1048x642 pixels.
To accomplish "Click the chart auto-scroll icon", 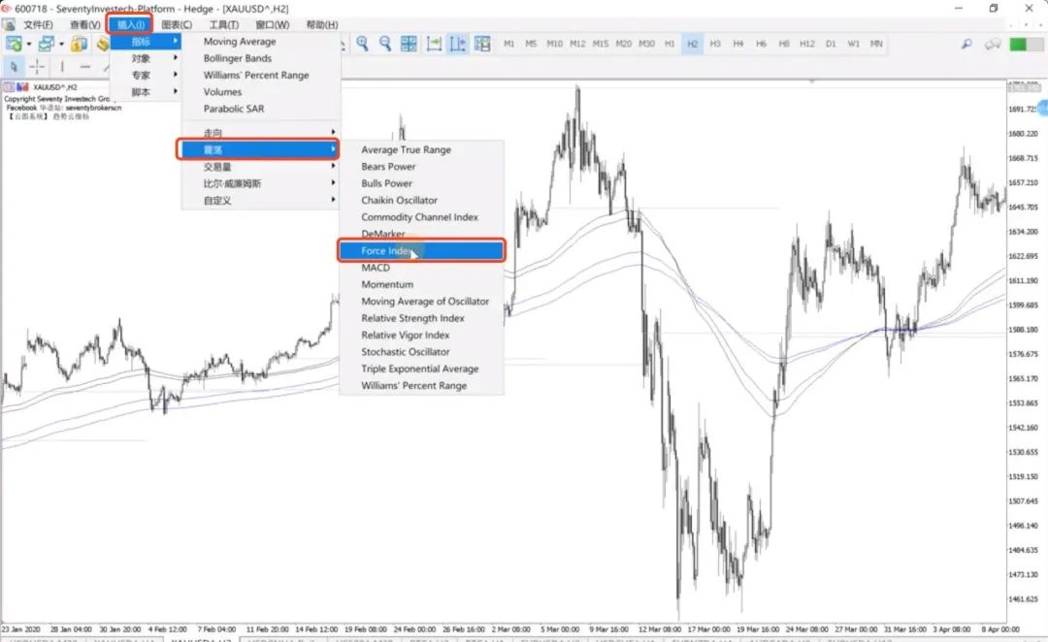I will click(434, 44).
